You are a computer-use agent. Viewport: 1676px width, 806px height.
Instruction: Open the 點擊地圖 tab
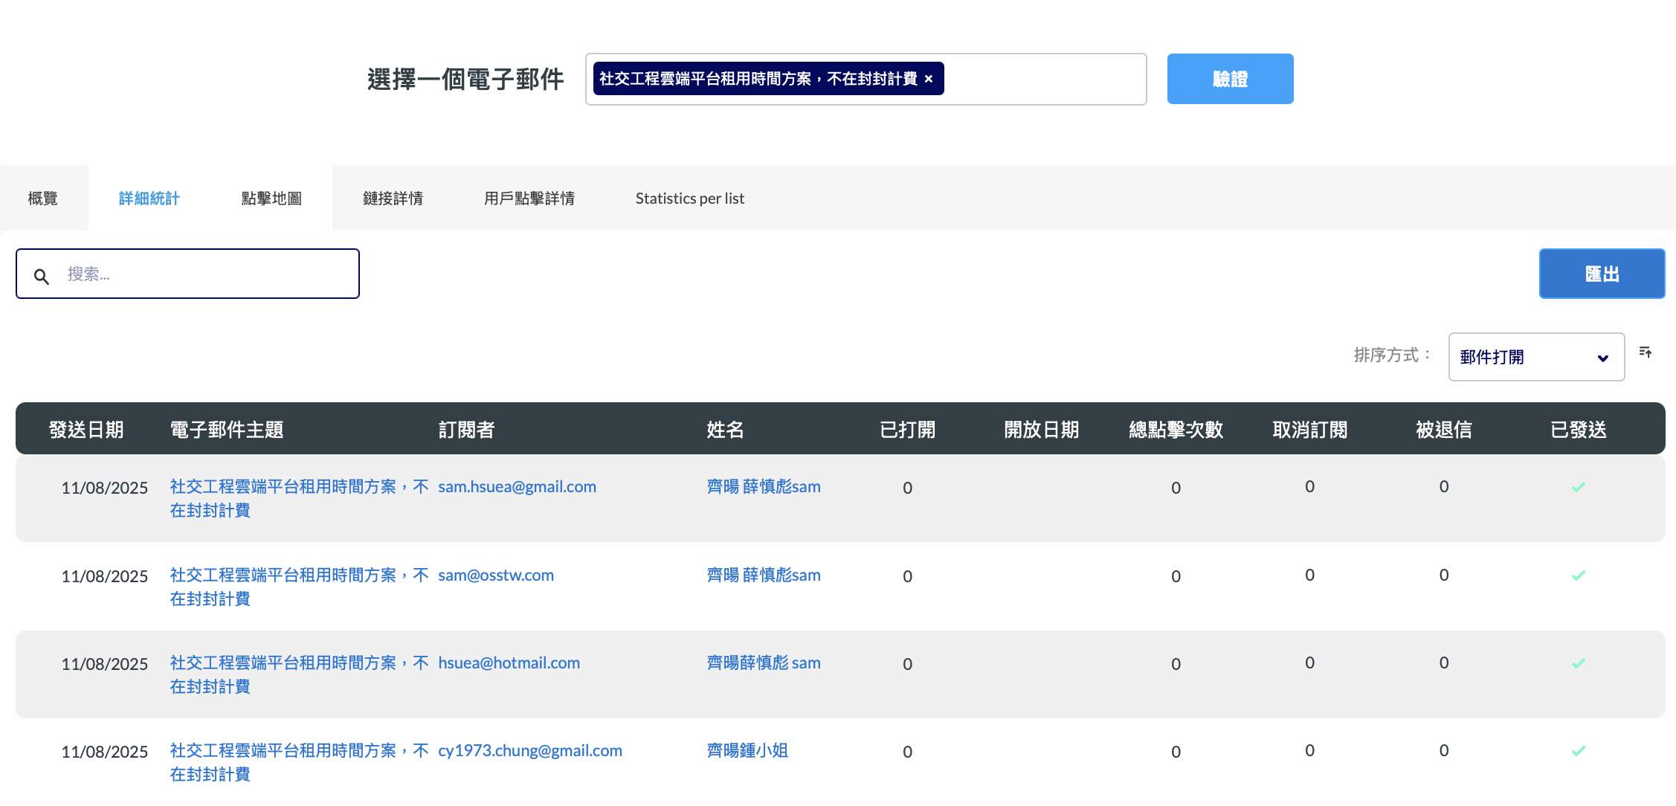click(x=271, y=199)
